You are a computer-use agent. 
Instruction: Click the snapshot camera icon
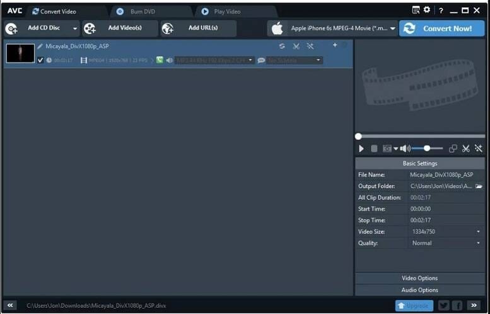[387, 149]
